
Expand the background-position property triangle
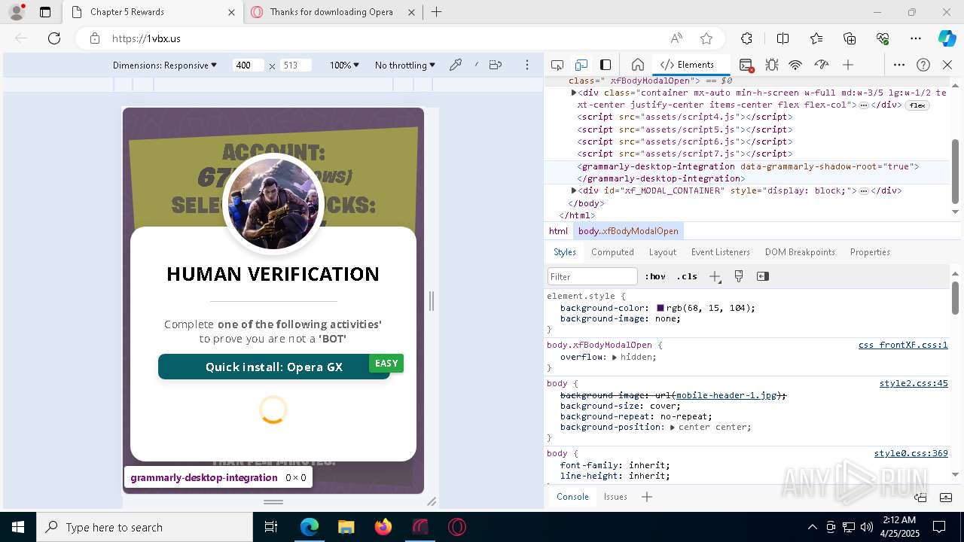672,427
